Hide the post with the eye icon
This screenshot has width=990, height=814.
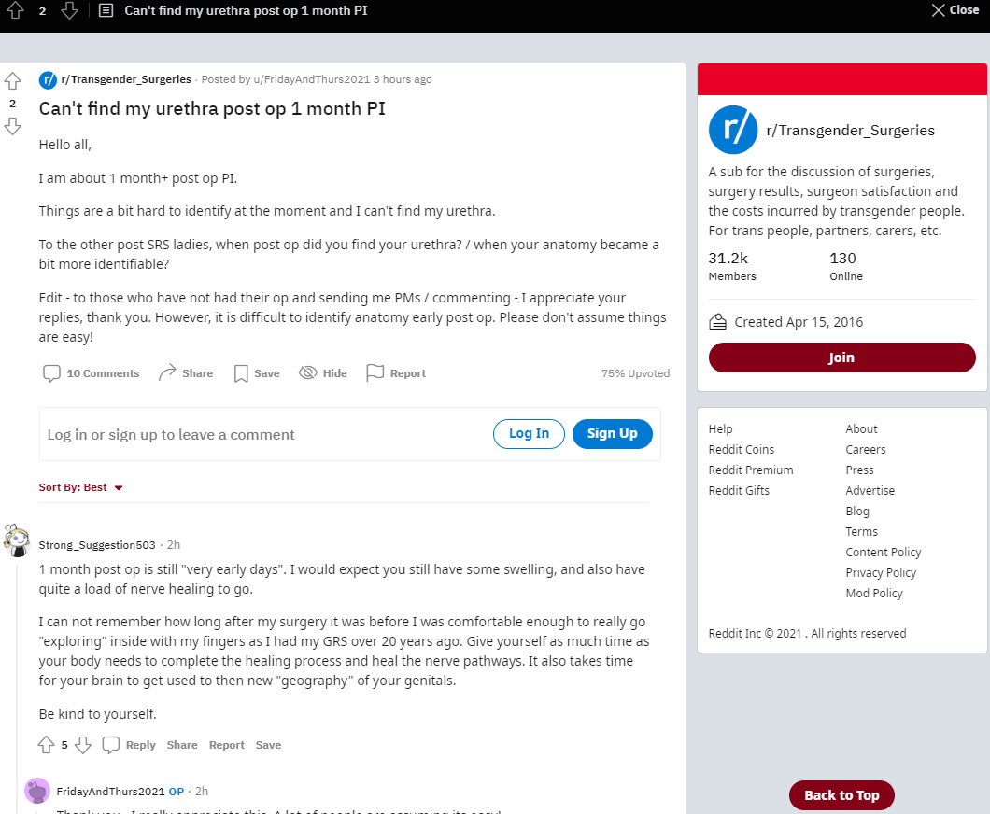coord(308,373)
